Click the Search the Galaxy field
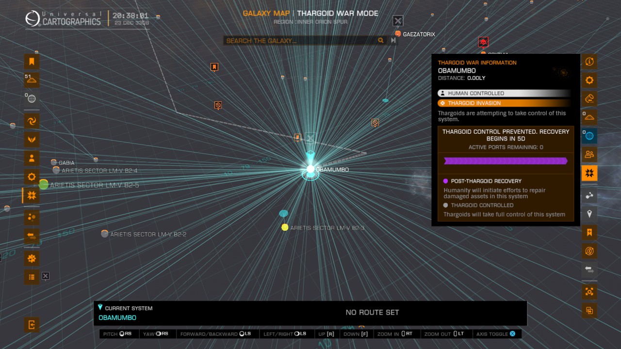The height and width of the screenshot is (349, 621). (306, 41)
